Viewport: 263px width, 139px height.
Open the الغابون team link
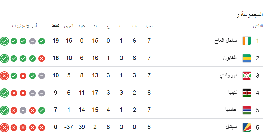click(231, 58)
